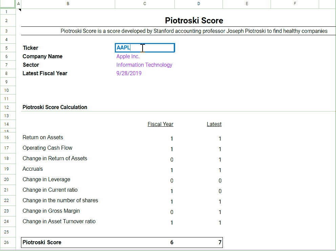336x251 pixels.
Task: Click Latest value for Change in Current ratio
Action: point(220,191)
